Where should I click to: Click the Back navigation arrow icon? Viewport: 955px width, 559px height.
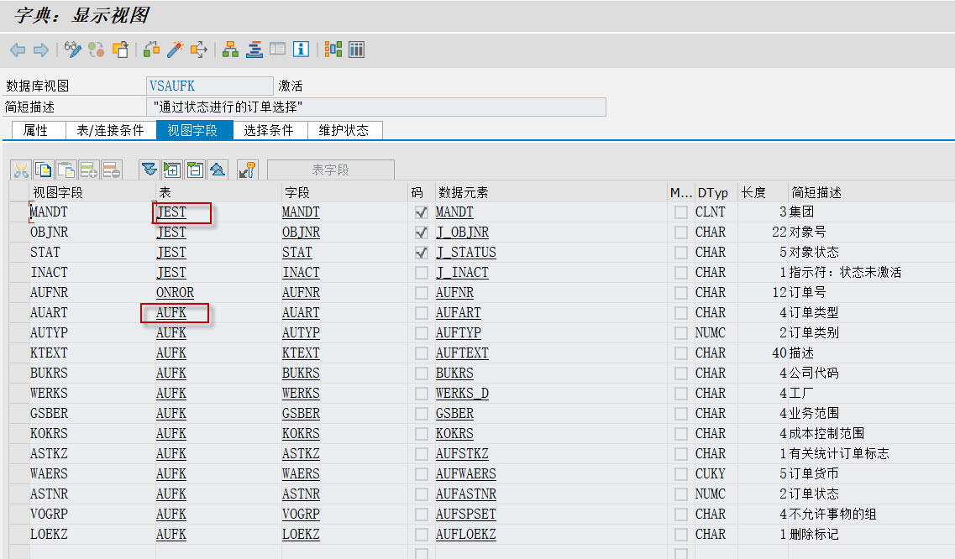18,49
